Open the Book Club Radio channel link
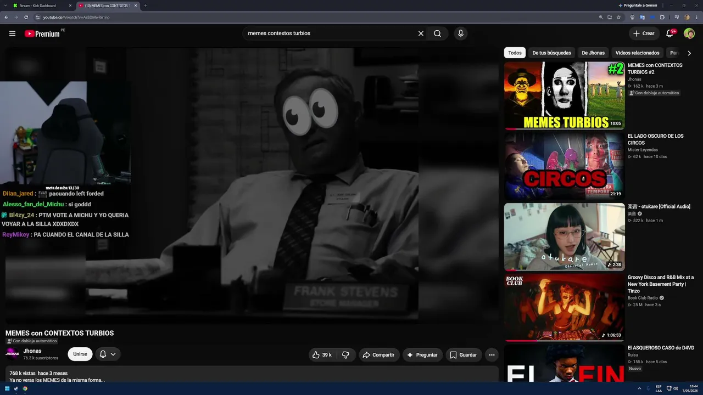Viewport: 703px width, 395px height. click(643, 298)
